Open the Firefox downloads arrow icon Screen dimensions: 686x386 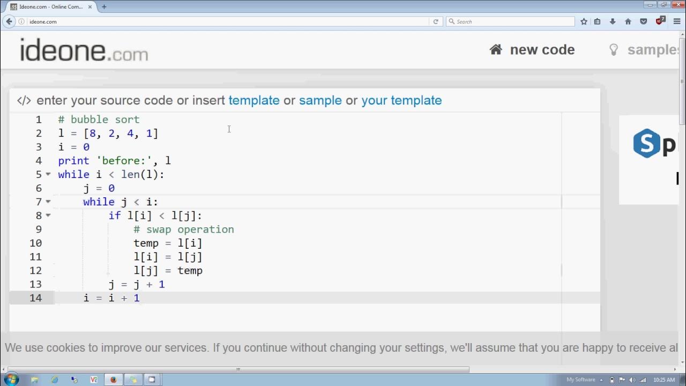coord(613,21)
